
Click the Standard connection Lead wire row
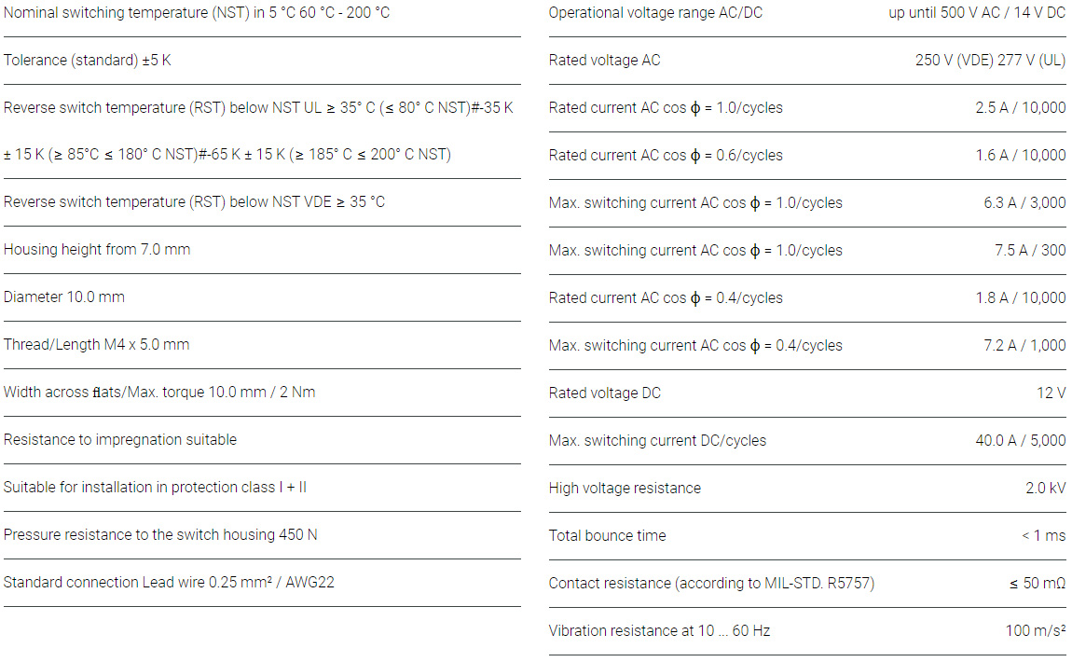(x=169, y=583)
